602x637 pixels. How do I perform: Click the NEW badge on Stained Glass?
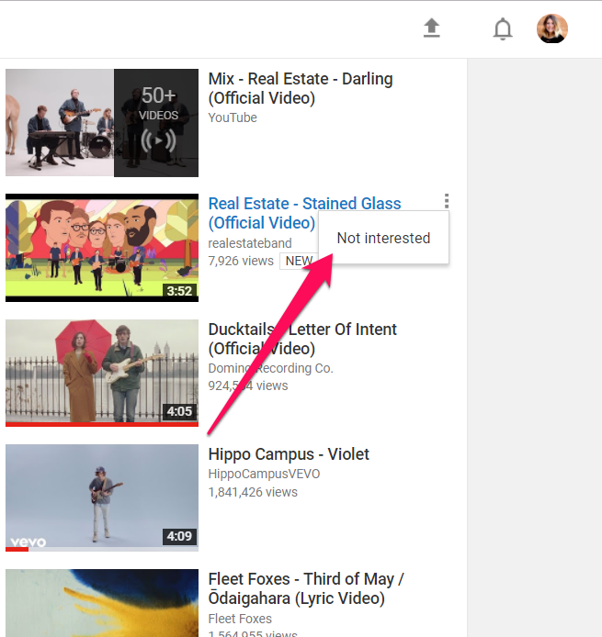299,261
